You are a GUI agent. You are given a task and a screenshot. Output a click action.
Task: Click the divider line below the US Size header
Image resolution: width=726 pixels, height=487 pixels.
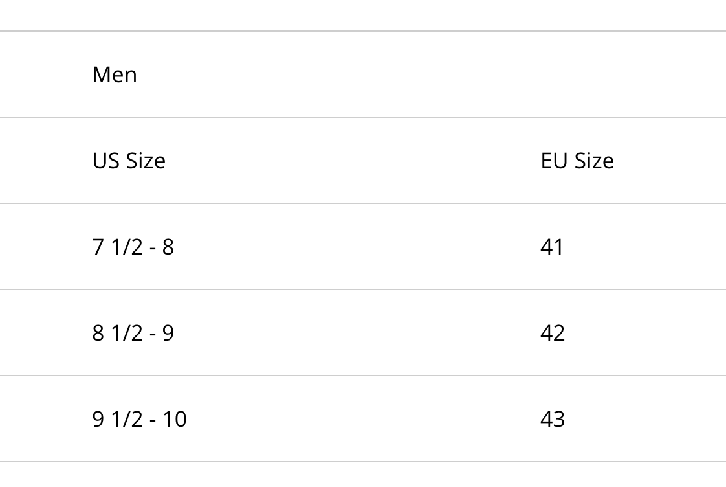[363, 203]
